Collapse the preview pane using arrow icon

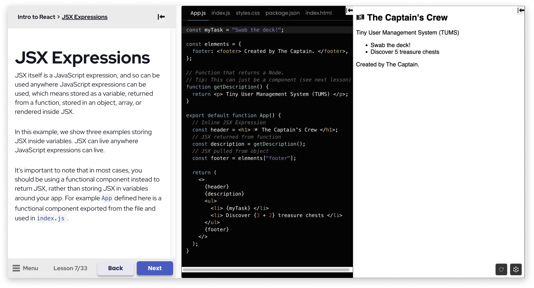point(521,11)
